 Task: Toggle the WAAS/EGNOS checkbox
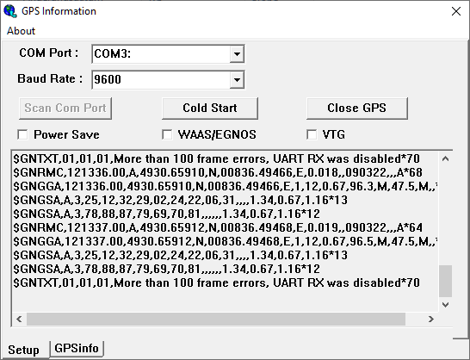(x=167, y=134)
